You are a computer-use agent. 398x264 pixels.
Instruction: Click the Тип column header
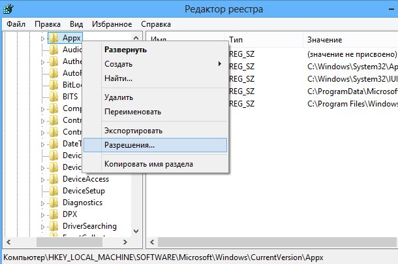266,40
